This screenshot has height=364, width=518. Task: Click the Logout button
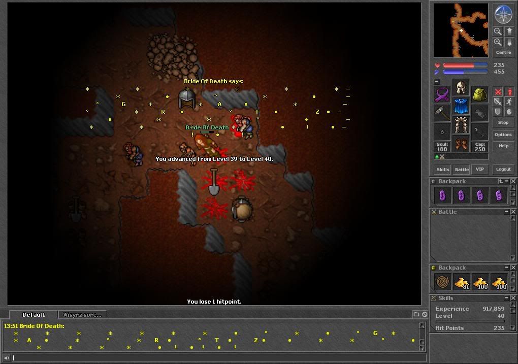coord(503,169)
